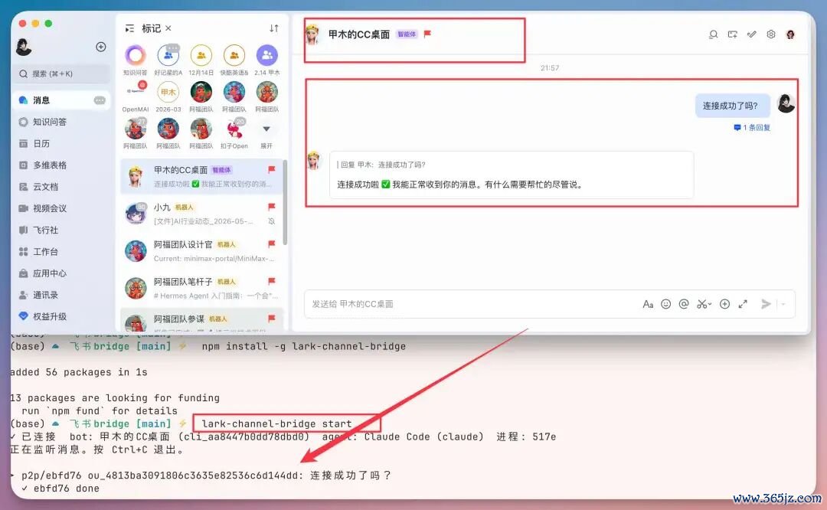The height and width of the screenshot is (510, 827).
Task: Open the 扣子Open pinned chat
Action: pyautogui.click(x=234, y=134)
